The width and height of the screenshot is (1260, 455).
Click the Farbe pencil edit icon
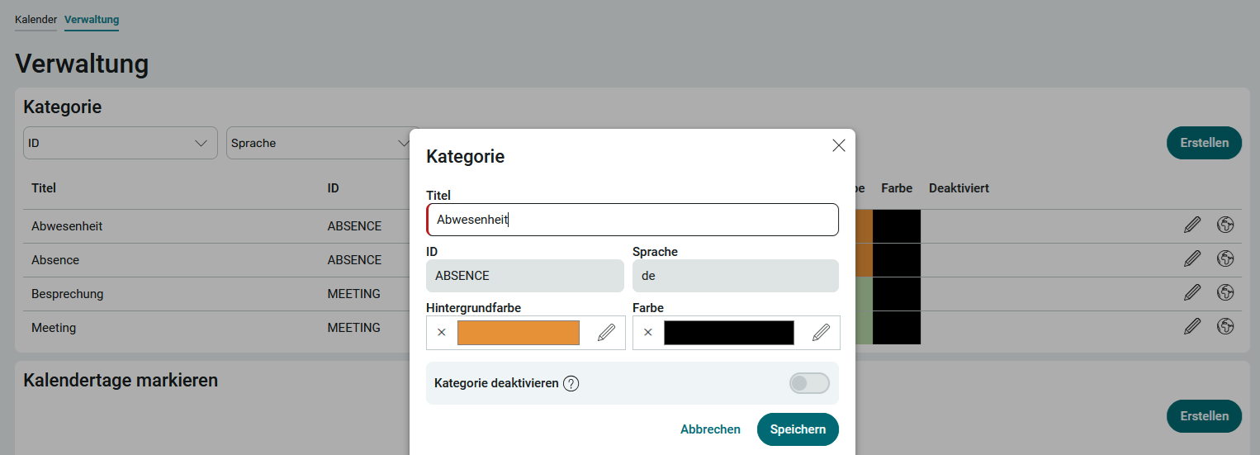point(821,333)
